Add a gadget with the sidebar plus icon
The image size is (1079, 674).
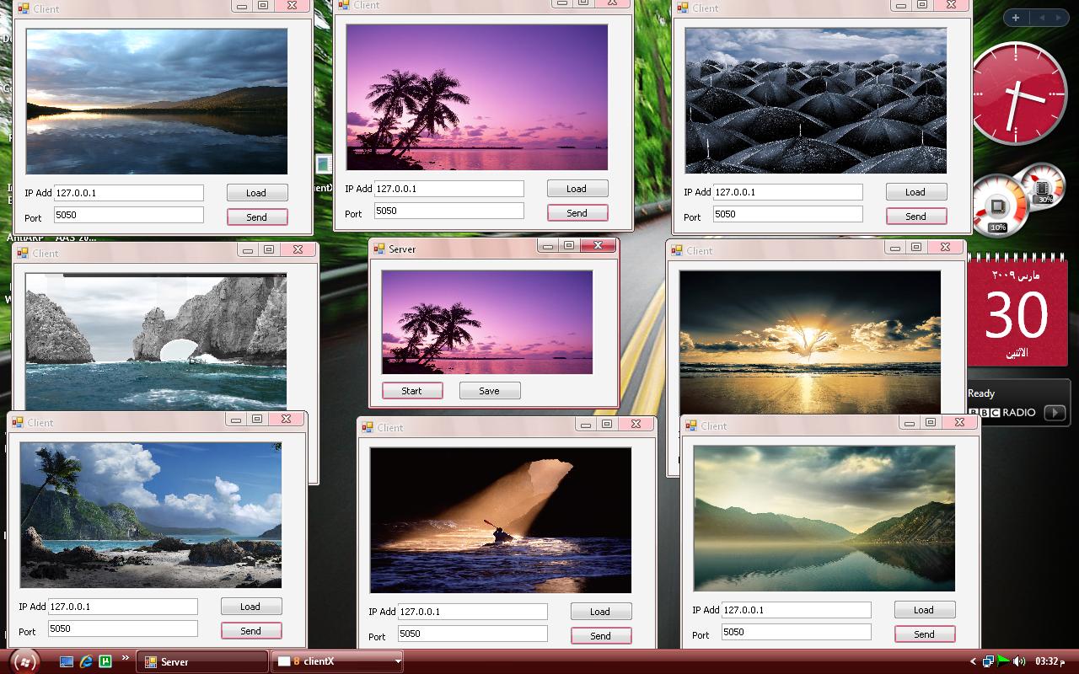point(1016,18)
